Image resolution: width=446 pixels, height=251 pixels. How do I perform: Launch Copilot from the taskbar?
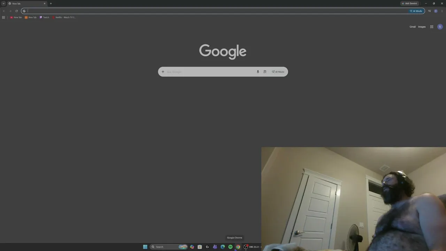pos(192,247)
